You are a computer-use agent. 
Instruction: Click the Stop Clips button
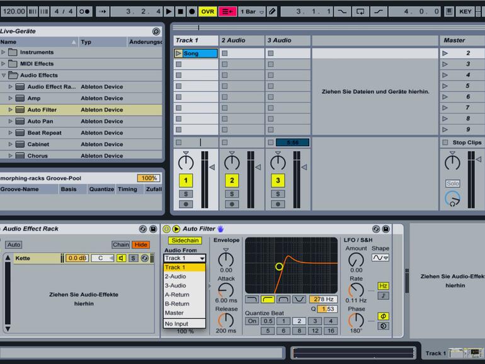coord(463,142)
